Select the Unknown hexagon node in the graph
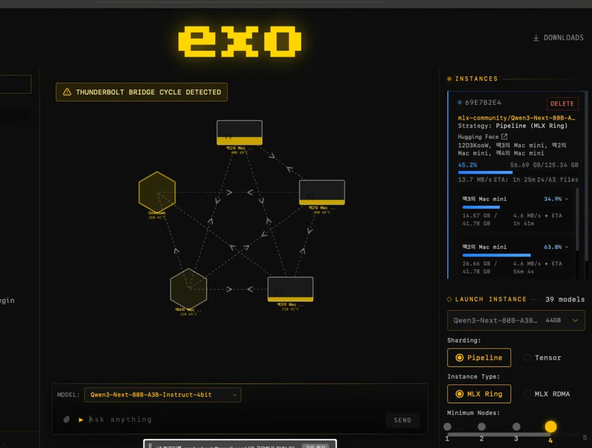The width and height of the screenshot is (592, 448). click(x=157, y=191)
